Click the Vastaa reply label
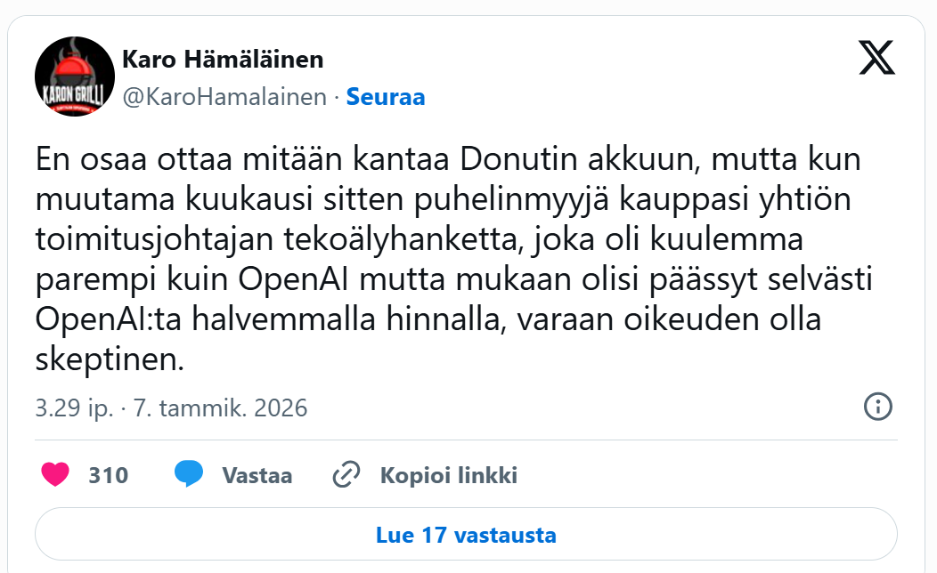Screen dimensions: 937x573 point(257,475)
